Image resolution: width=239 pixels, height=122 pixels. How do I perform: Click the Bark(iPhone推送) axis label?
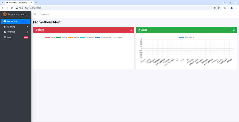pyautogui.click(x=169, y=62)
